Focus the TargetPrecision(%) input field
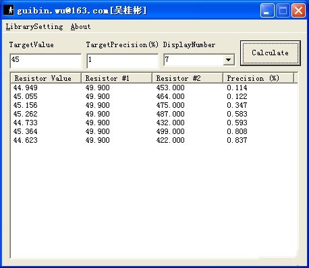The image size is (309, 268). [123, 61]
